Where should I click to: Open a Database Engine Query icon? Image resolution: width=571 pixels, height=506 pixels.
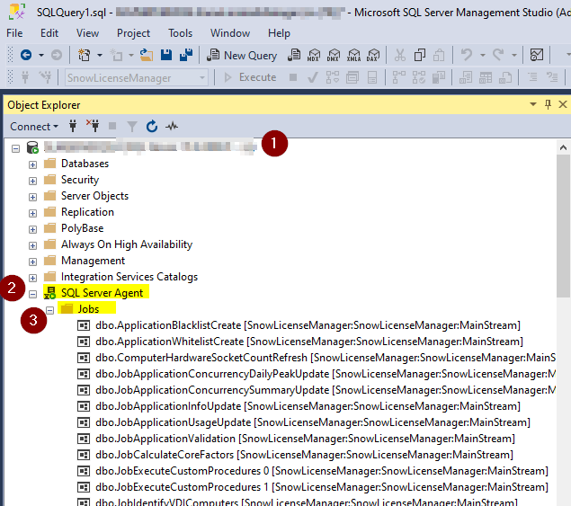(293, 55)
